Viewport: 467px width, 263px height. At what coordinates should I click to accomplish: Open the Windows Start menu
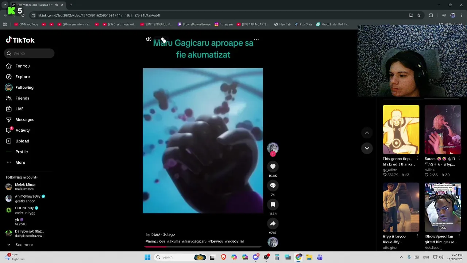click(147, 257)
